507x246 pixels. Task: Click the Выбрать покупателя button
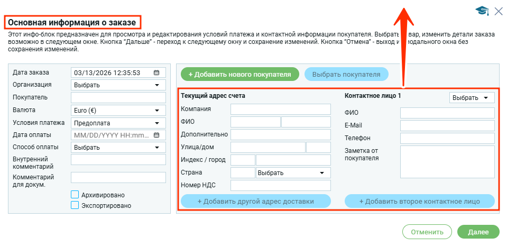[346, 75]
